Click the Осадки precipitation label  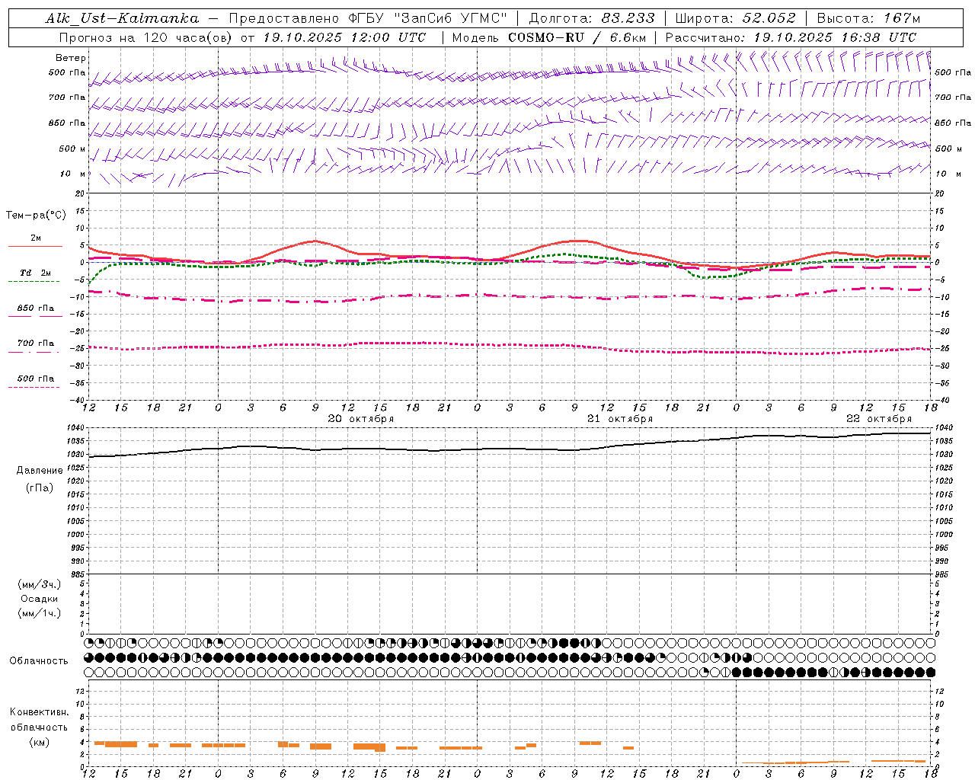tap(40, 599)
